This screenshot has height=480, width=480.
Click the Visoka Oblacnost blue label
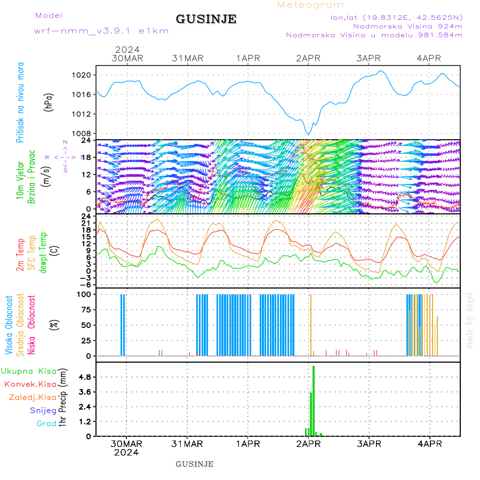(x=9, y=325)
